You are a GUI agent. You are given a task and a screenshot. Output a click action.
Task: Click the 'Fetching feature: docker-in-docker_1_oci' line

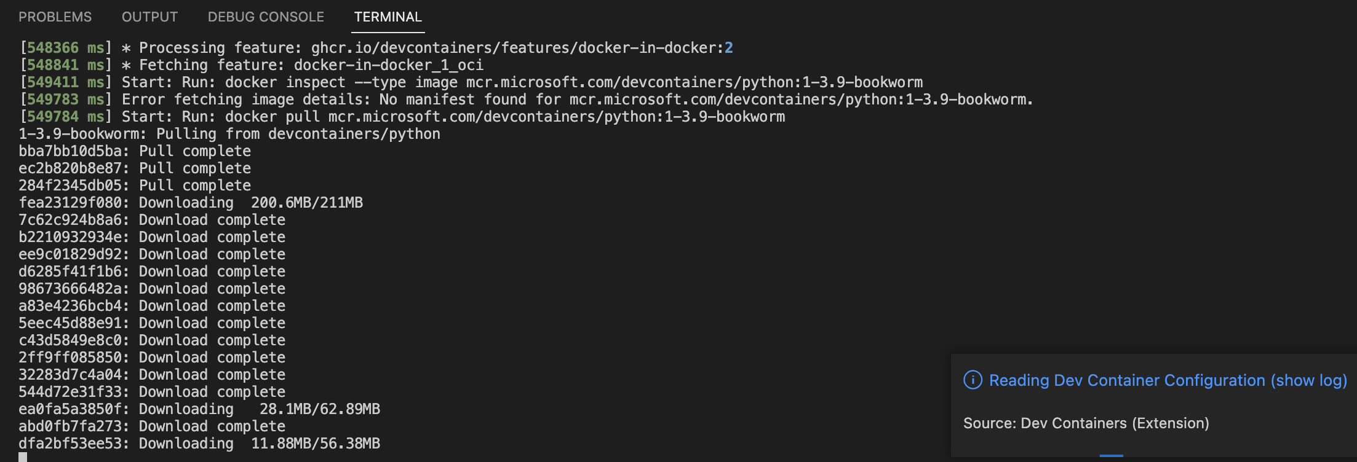(x=252, y=65)
